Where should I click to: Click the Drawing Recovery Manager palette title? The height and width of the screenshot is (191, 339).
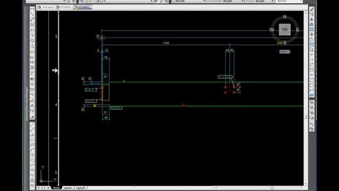pos(27,104)
